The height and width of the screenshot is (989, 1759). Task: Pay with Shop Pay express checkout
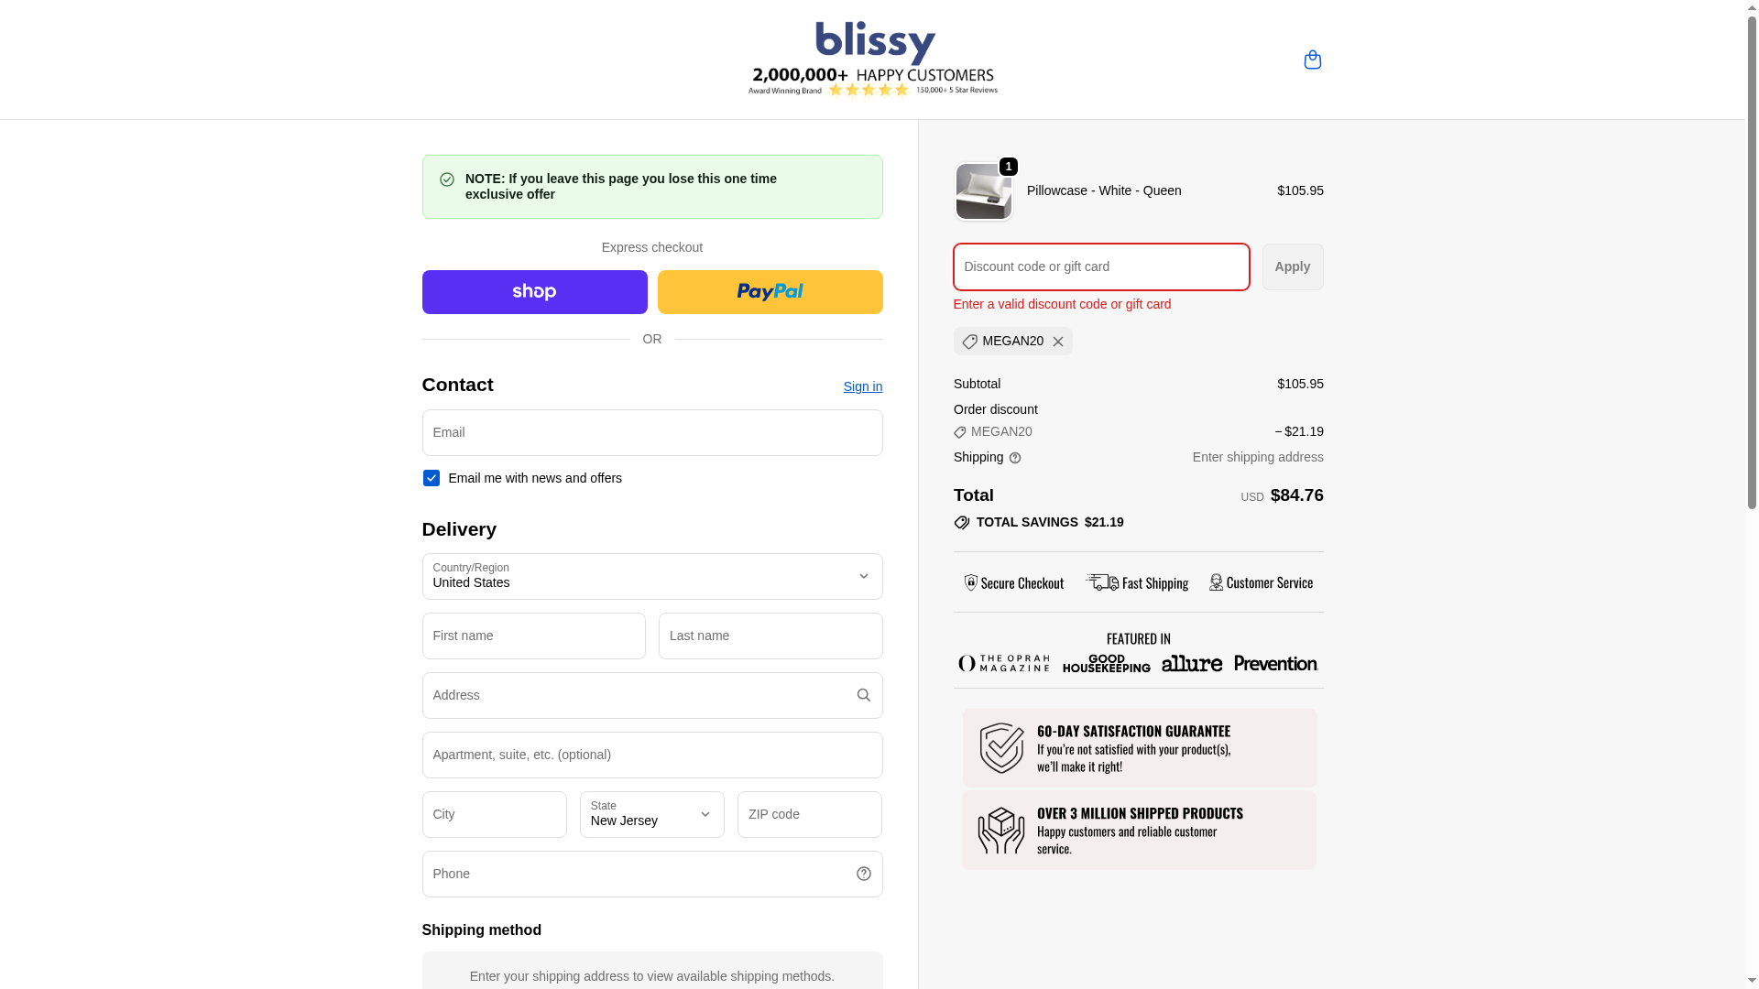coord(534,292)
